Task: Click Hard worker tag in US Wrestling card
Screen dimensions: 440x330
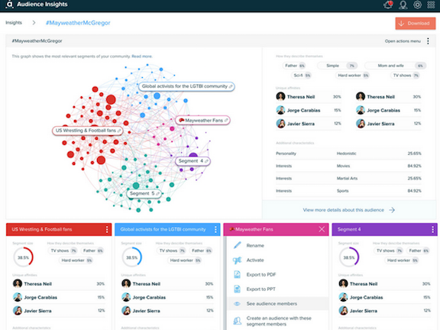Action: [76, 260]
